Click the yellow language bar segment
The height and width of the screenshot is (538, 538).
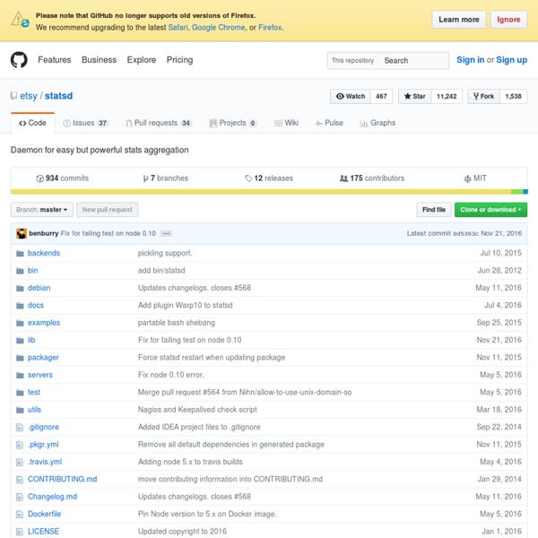[261, 192]
